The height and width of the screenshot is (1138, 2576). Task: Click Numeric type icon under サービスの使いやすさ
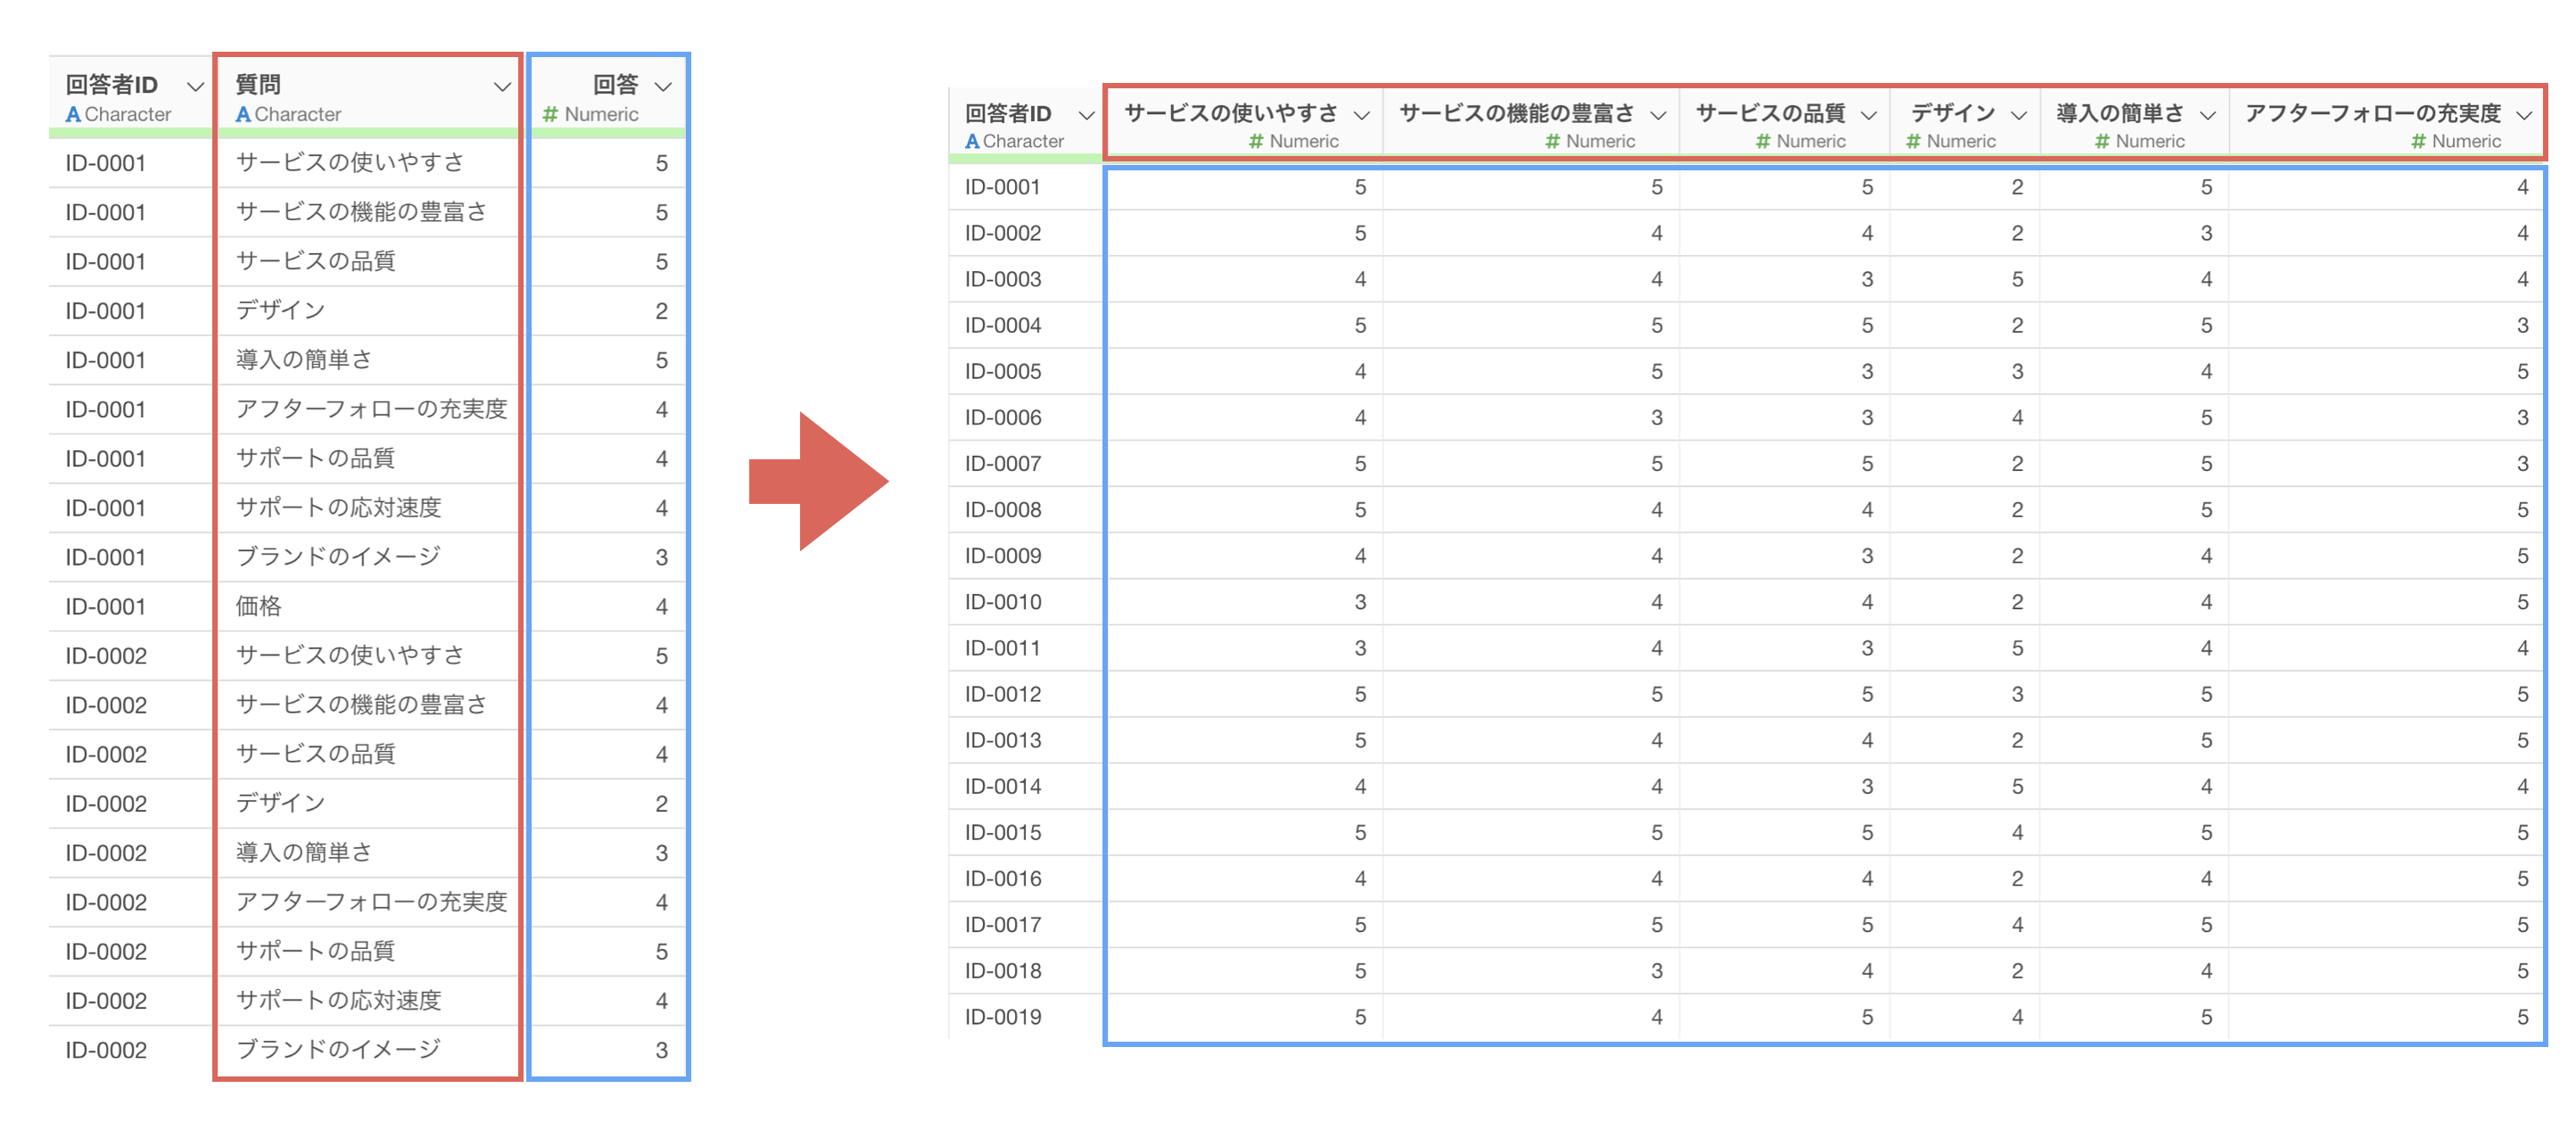click(x=1256, y=142)
